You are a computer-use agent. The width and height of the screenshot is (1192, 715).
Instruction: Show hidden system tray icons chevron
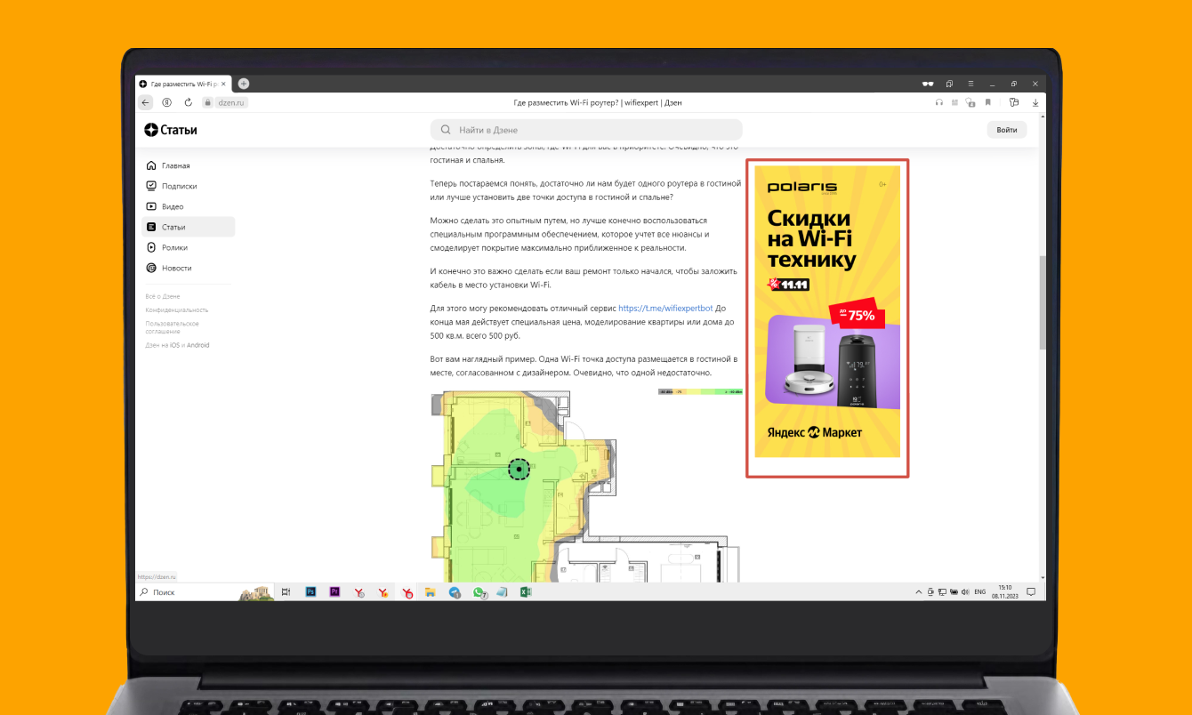click(x=919, y=591)
